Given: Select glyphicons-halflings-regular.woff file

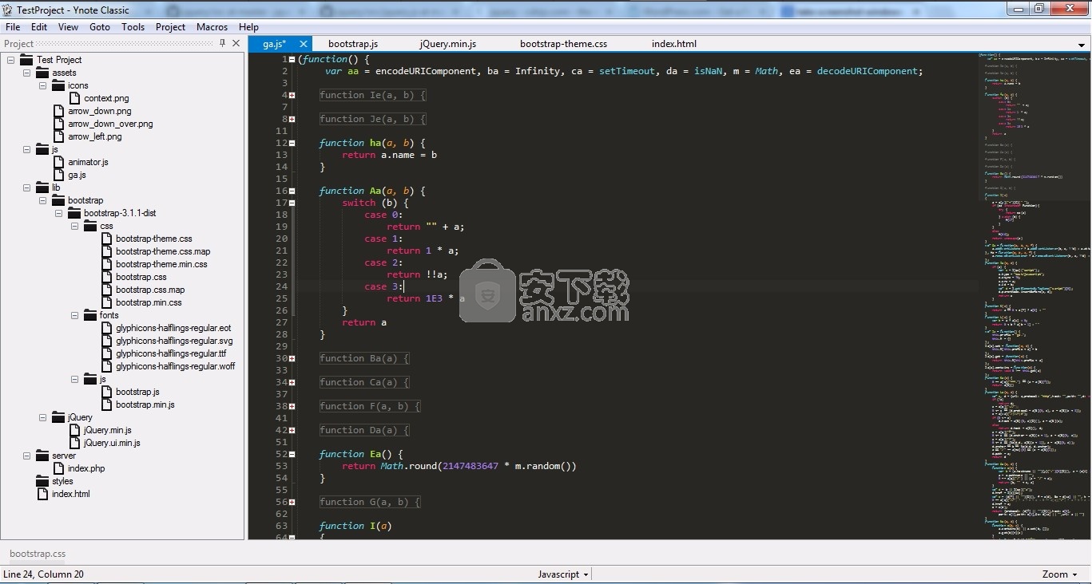Looking at the screenshot, I should [x=176, y=366].
